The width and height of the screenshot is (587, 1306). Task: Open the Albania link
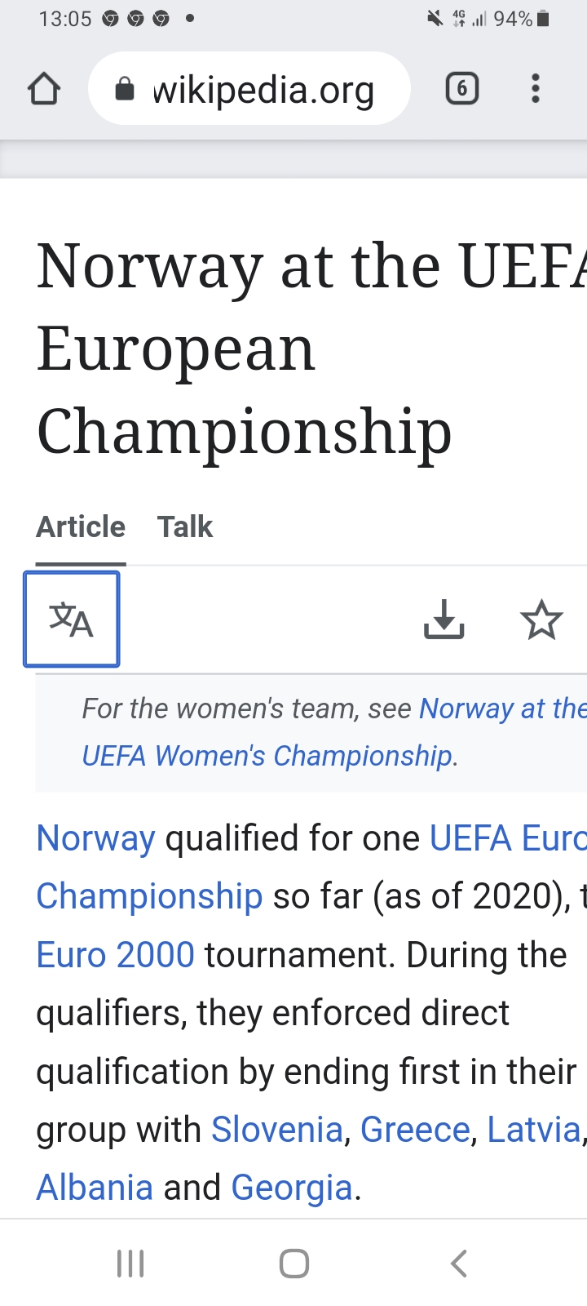[95, 1187]
